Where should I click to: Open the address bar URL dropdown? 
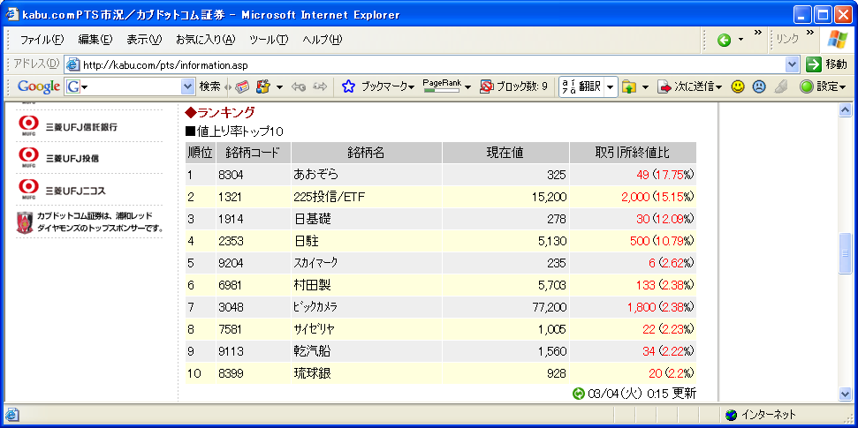click(x=792, y=64)
